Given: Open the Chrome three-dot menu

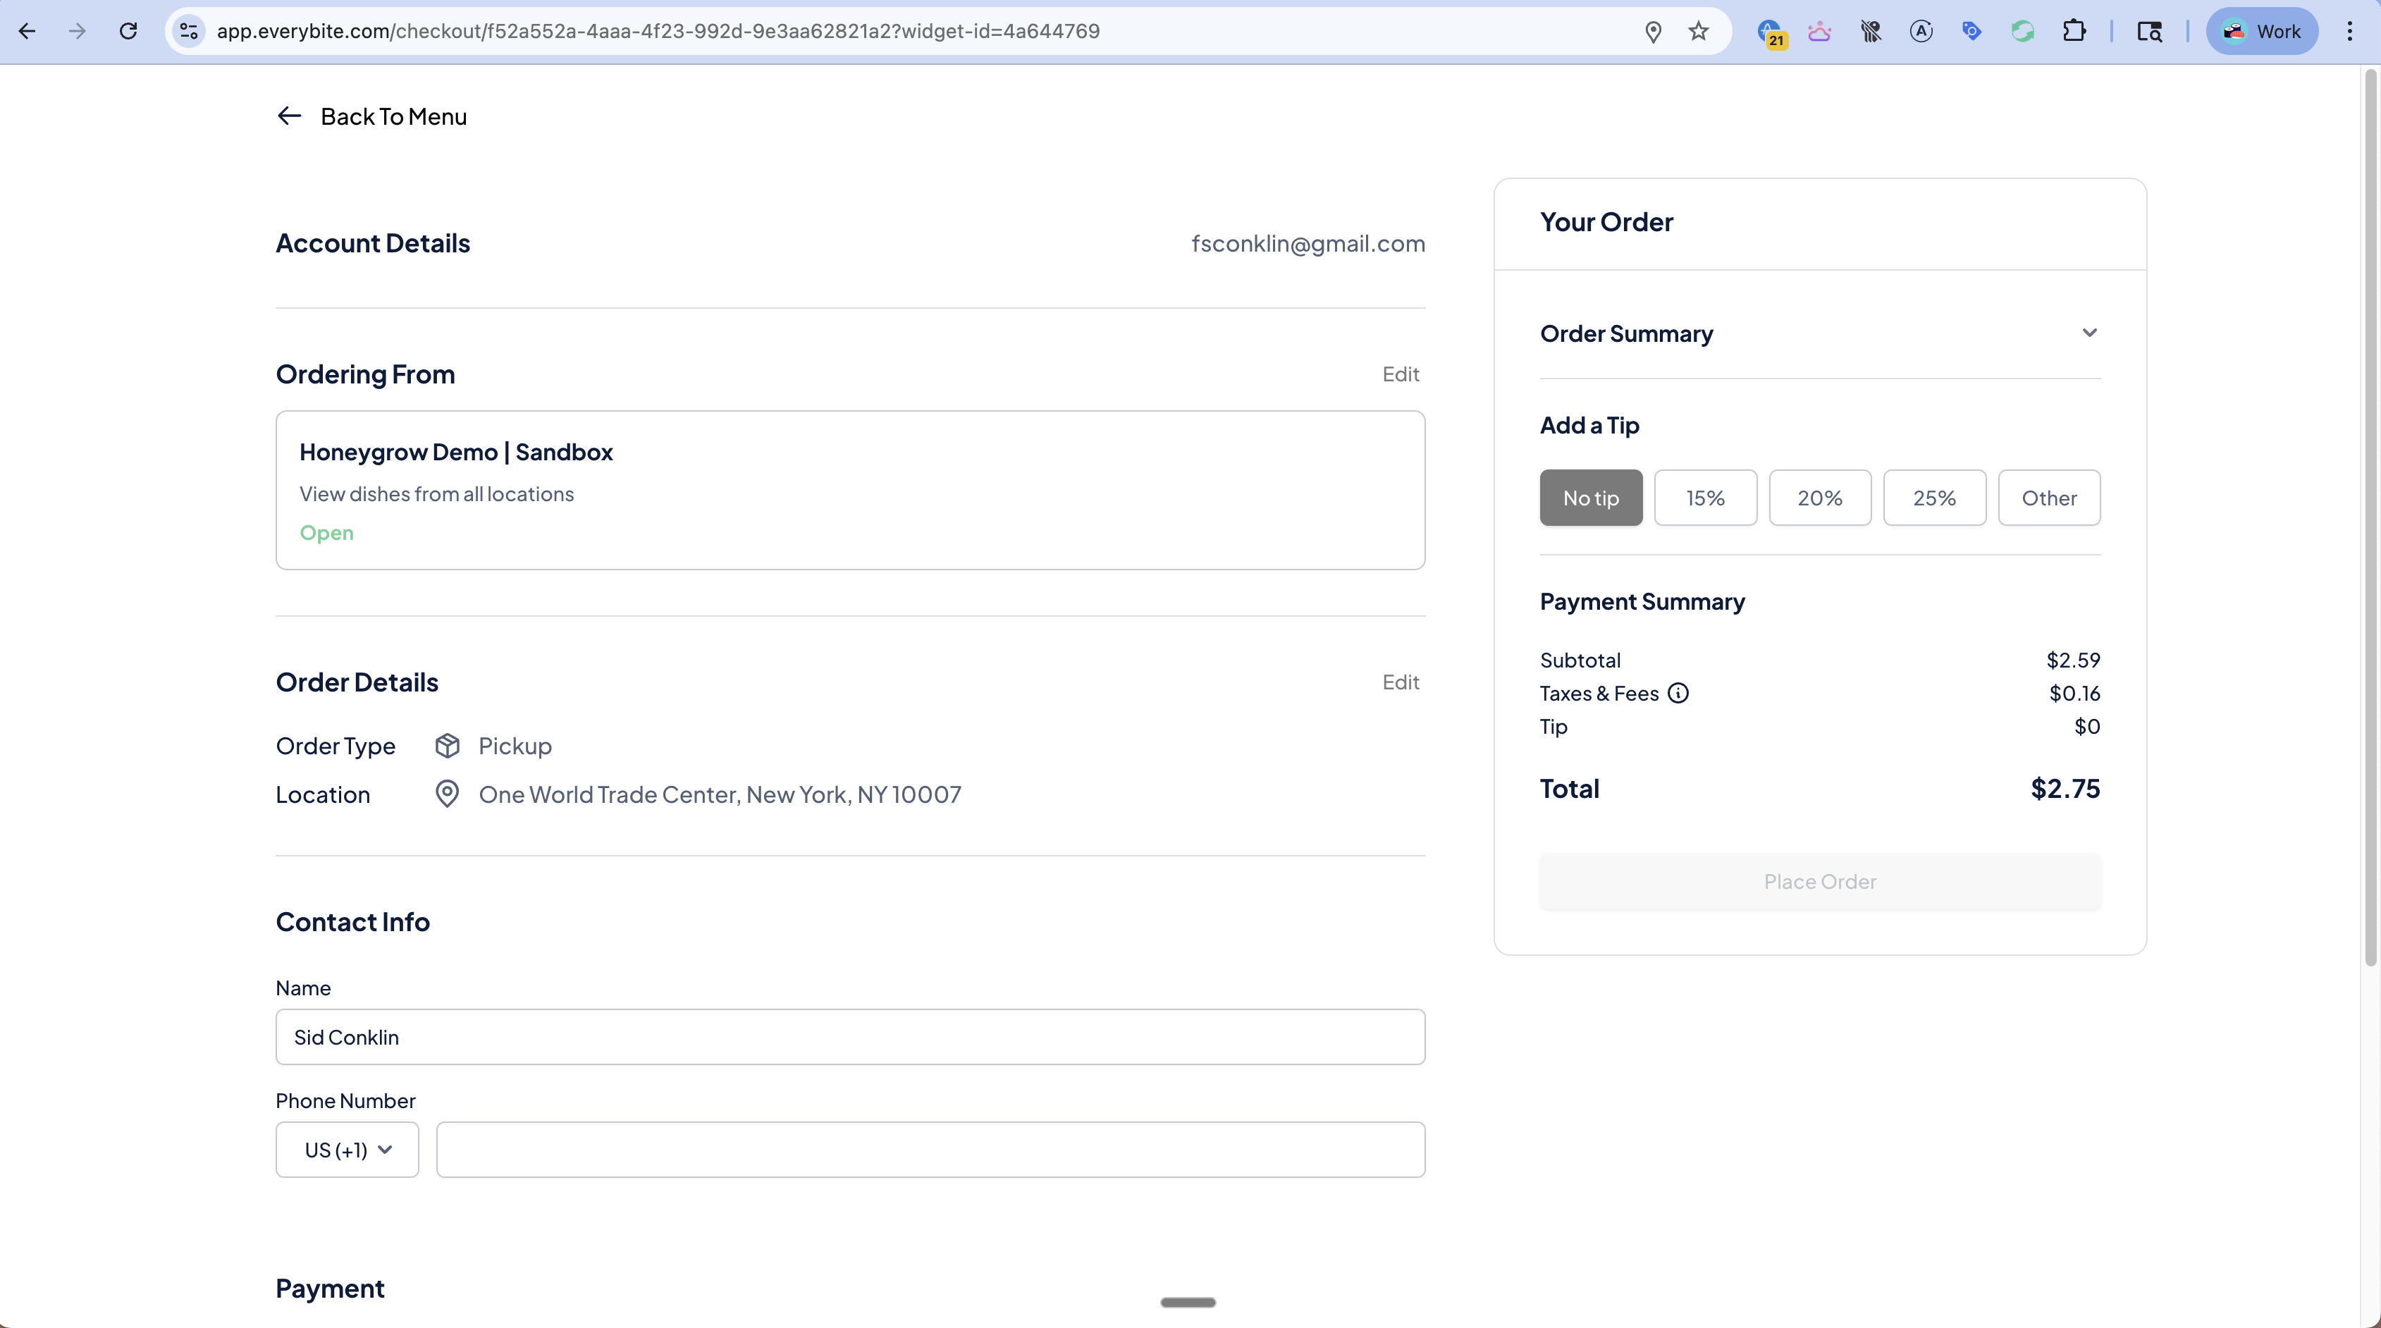Looking at the screenshot, I should coord(2349,32).
